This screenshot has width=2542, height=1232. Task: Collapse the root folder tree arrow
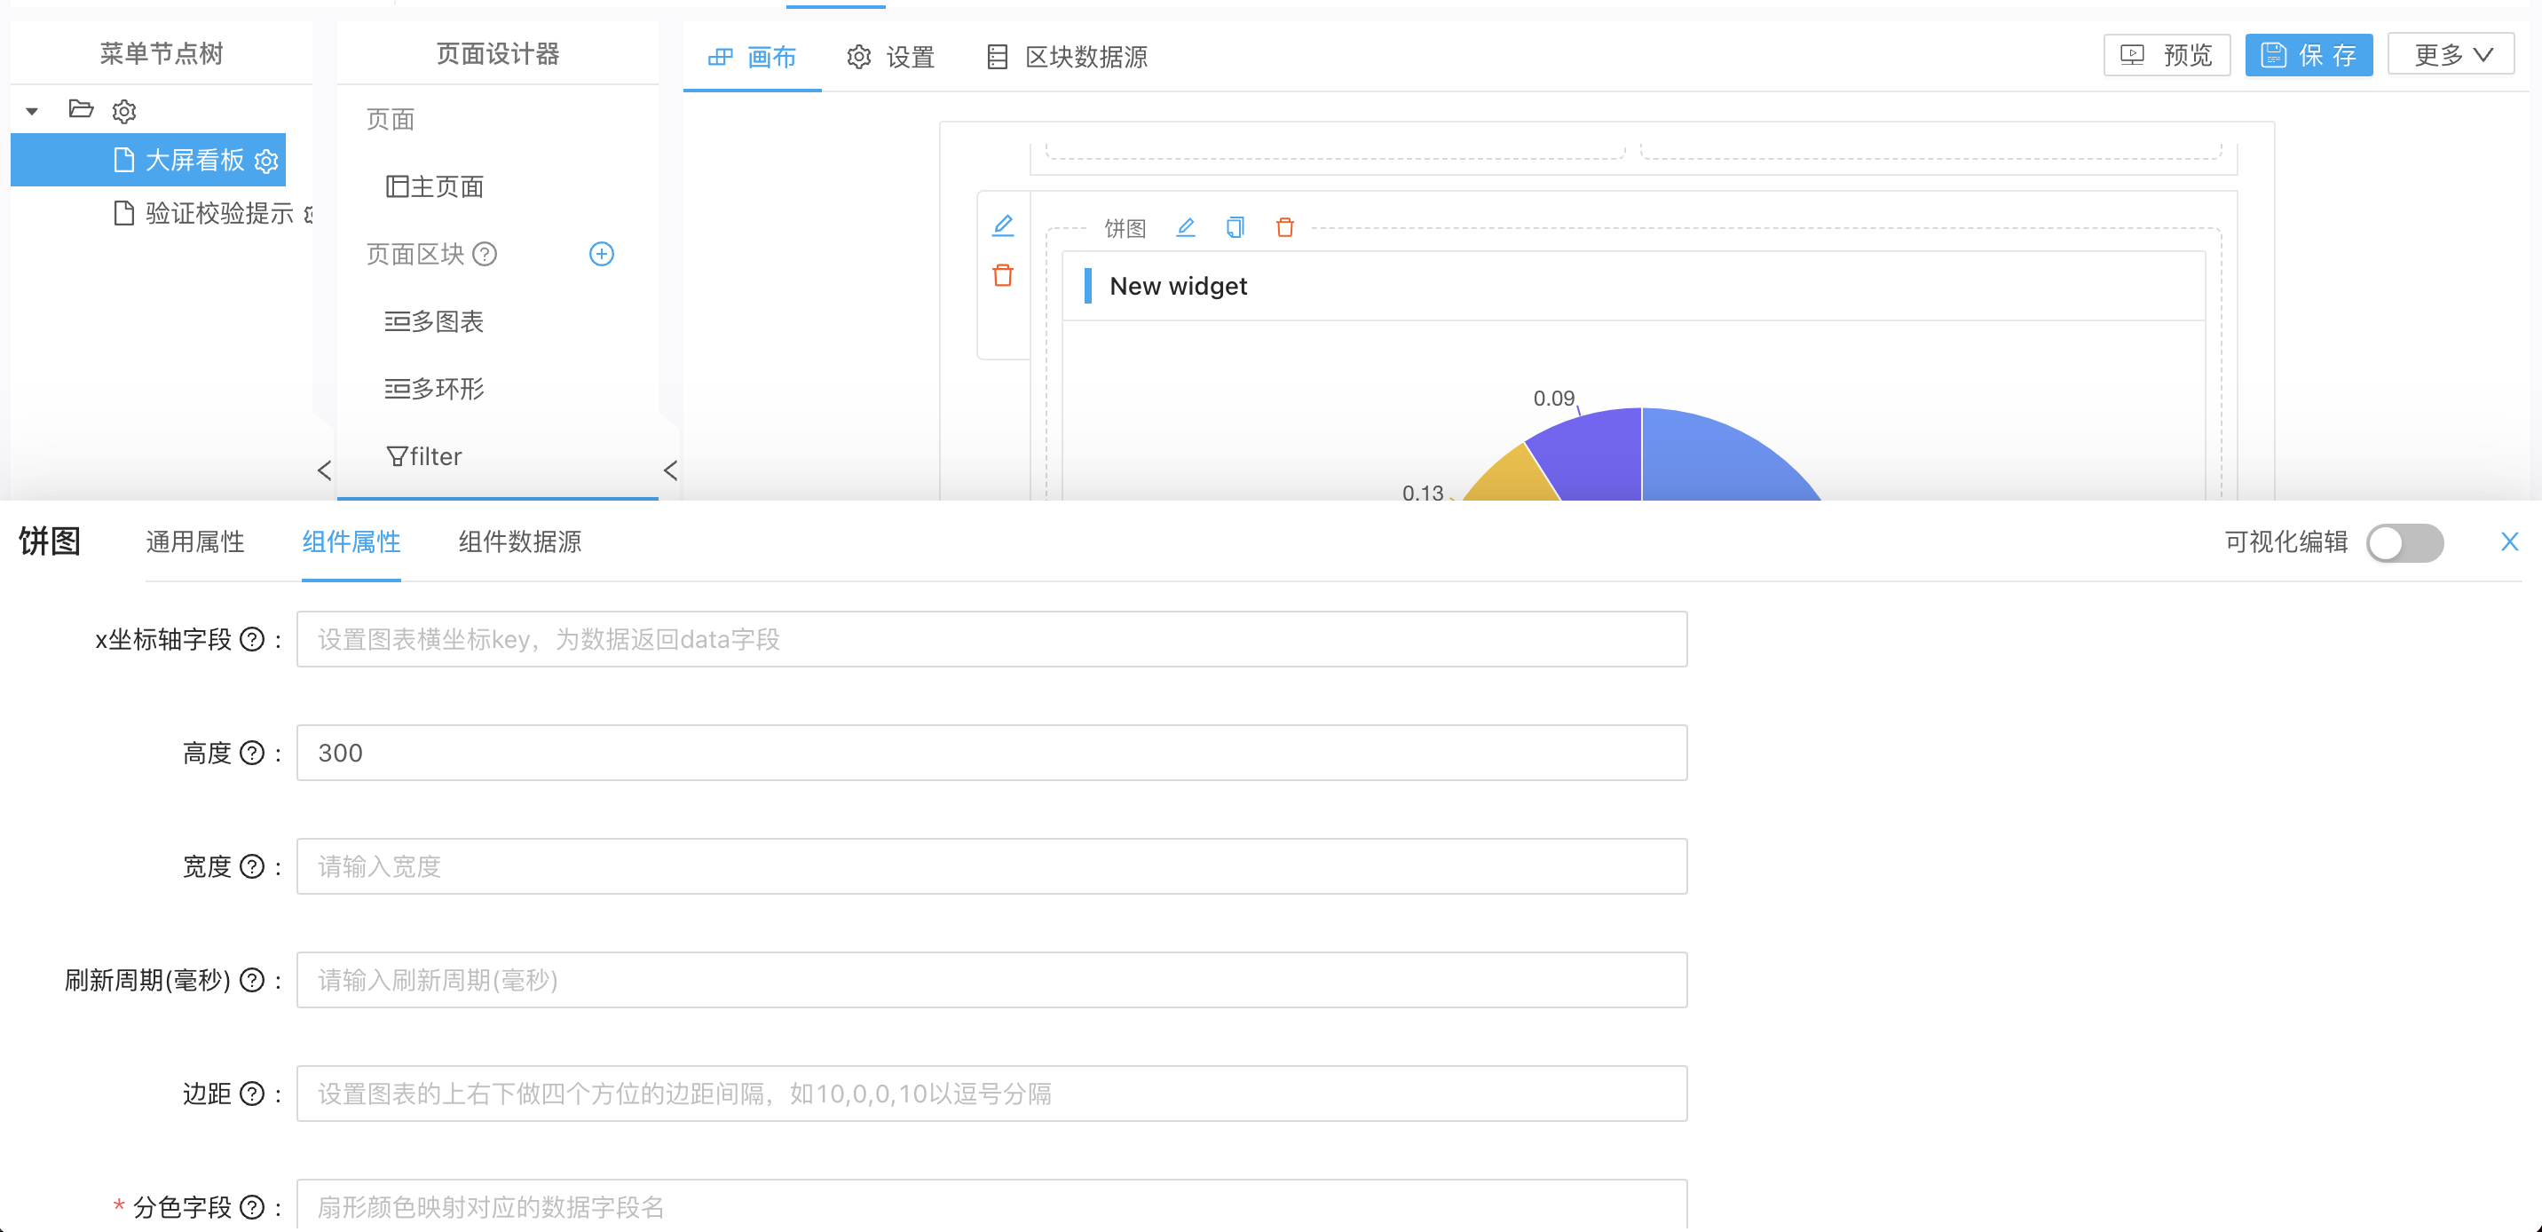click(33, 111)
